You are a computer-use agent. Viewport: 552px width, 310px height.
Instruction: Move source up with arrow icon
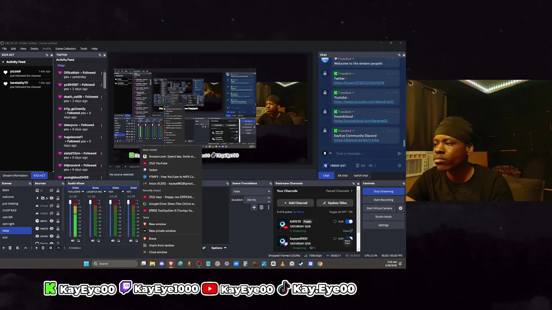[58, 248]
